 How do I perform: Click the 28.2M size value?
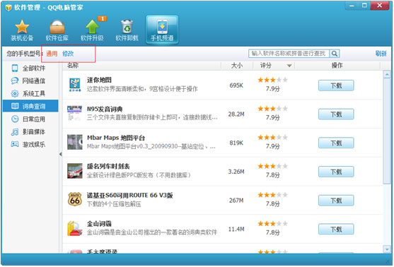click(236, 114)
